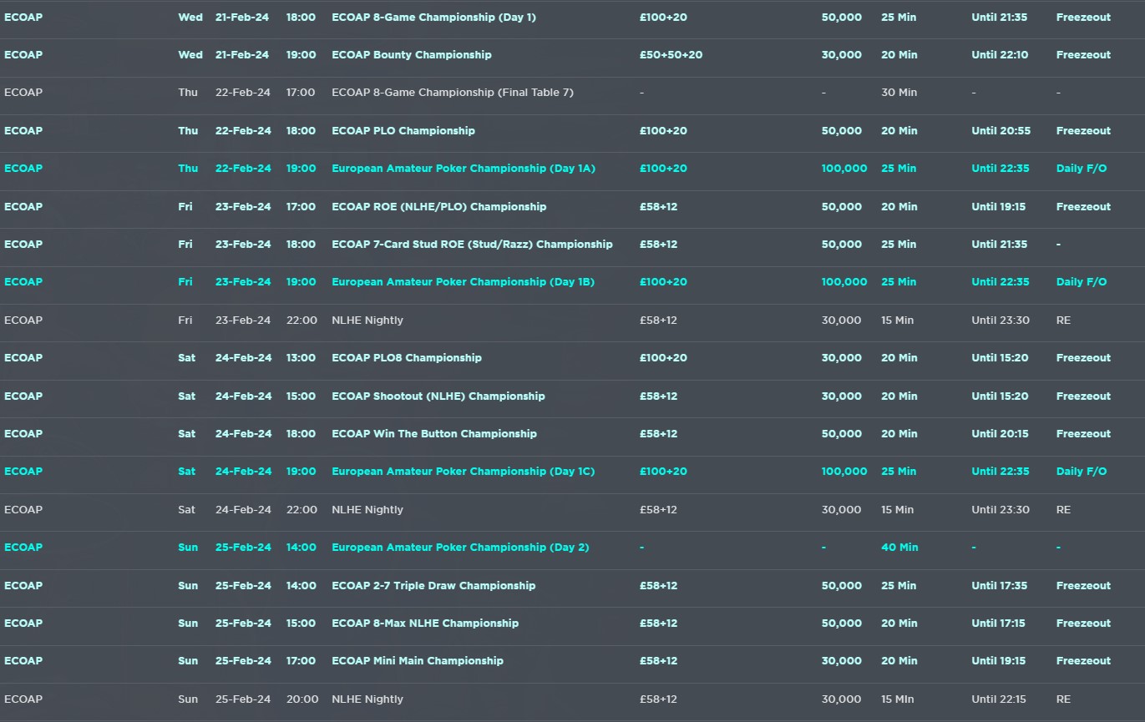Screen dimensions: 1145x722
Task: Click the £50+50+20 buy-in cell
Action: (x=671, y=55)
